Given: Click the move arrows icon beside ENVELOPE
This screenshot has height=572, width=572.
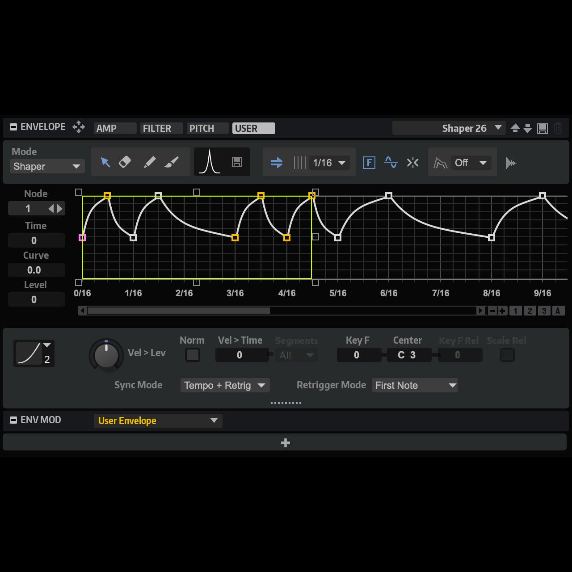Looking at the screenshot, I should coord(79,127).
